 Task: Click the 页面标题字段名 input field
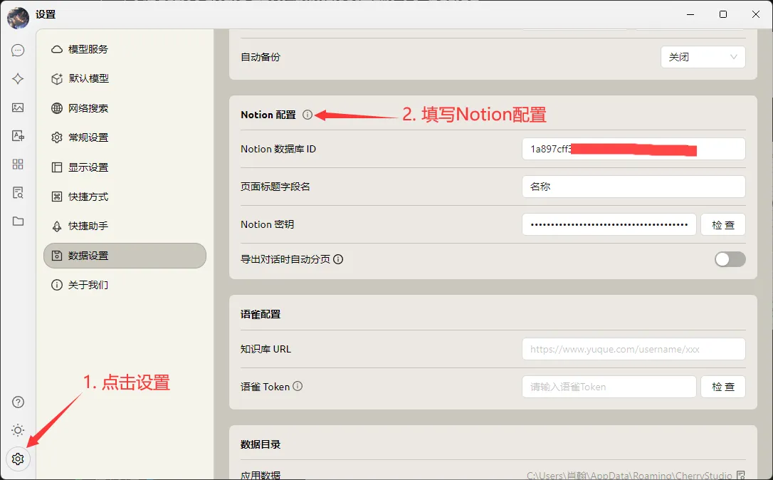tap(633, 187)
